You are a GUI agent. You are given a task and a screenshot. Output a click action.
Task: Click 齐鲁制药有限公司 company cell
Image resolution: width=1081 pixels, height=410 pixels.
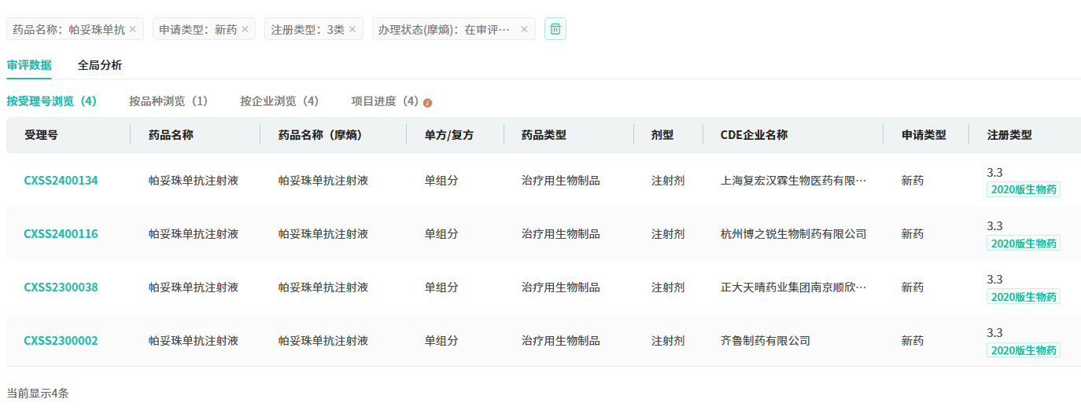coord(765,341)
